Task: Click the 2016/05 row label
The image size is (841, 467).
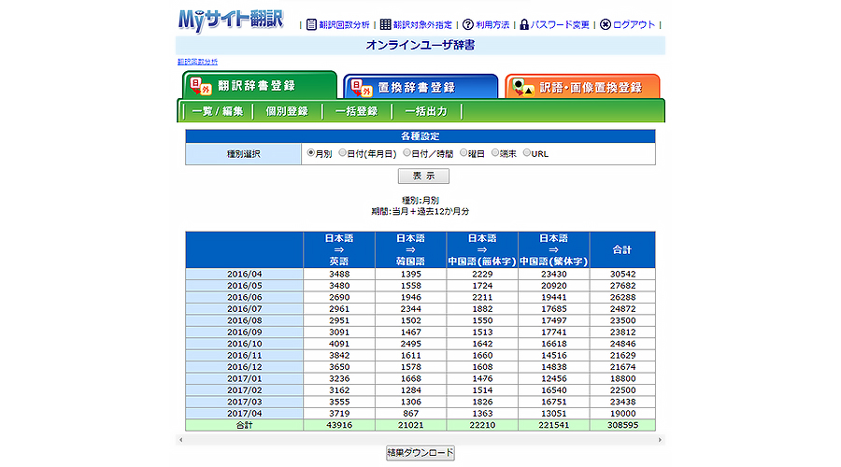Action: tap(245, 286)
